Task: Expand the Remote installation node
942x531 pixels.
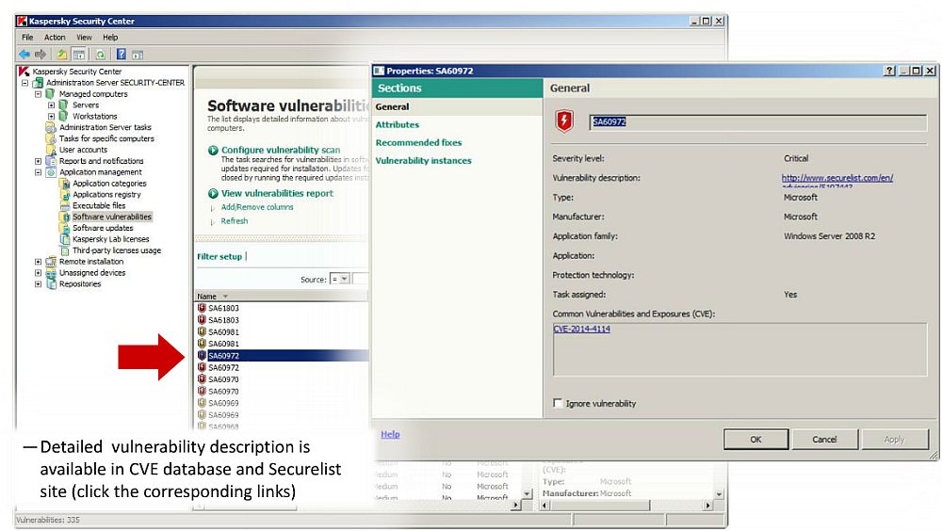Action: click(38, 262)
